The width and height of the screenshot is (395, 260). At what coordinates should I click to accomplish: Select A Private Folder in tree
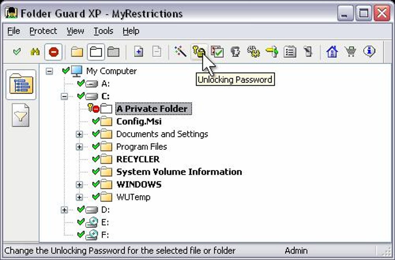(153, 109)
